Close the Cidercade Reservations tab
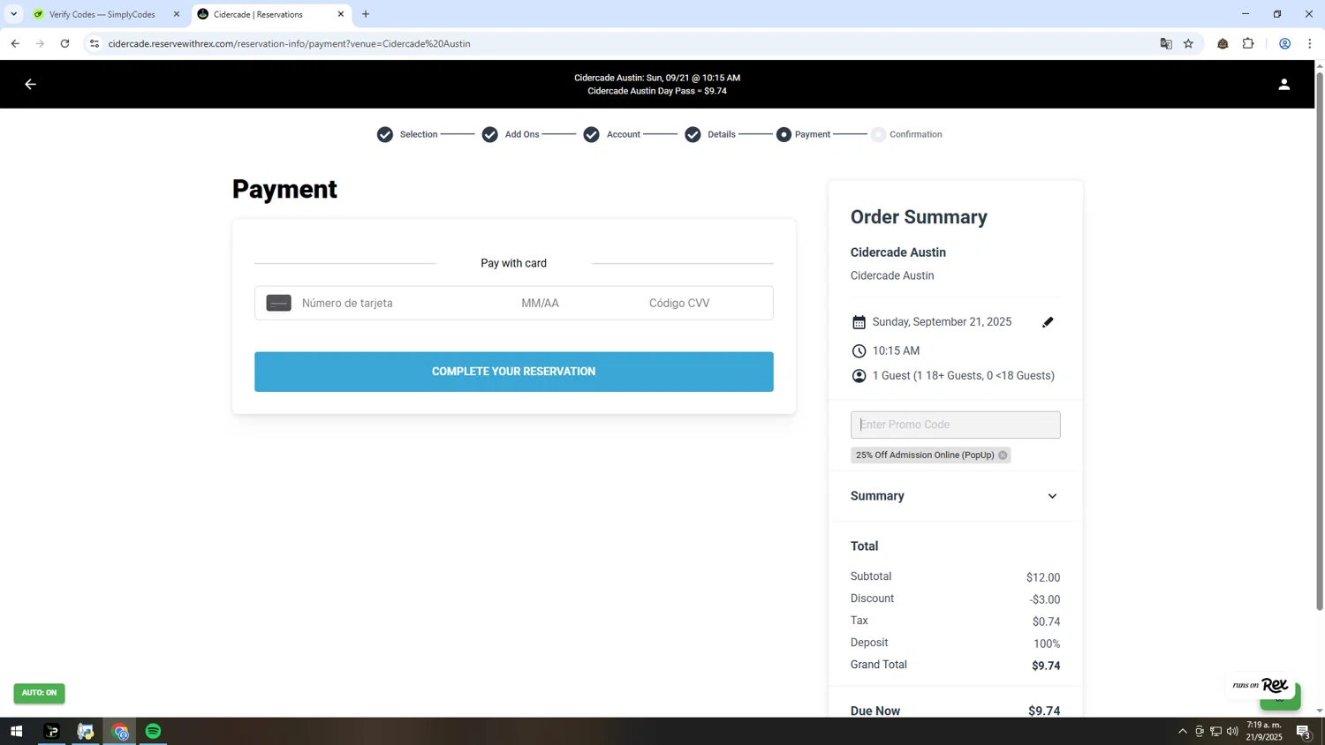The width and height of the screenshot is (1325, 745). click(x=341, y=14)
